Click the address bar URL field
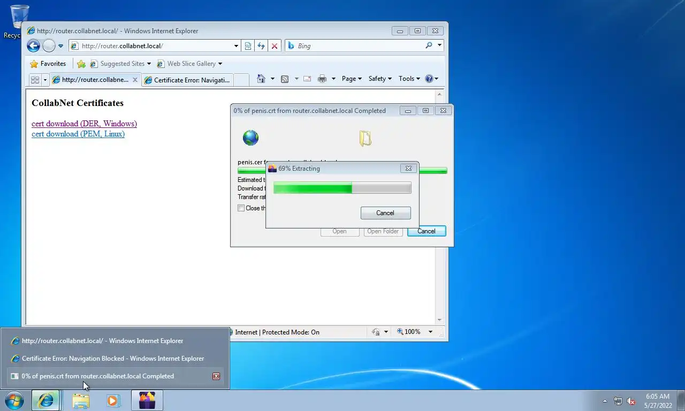Screen dimensions: 685x411 point(155,46)
